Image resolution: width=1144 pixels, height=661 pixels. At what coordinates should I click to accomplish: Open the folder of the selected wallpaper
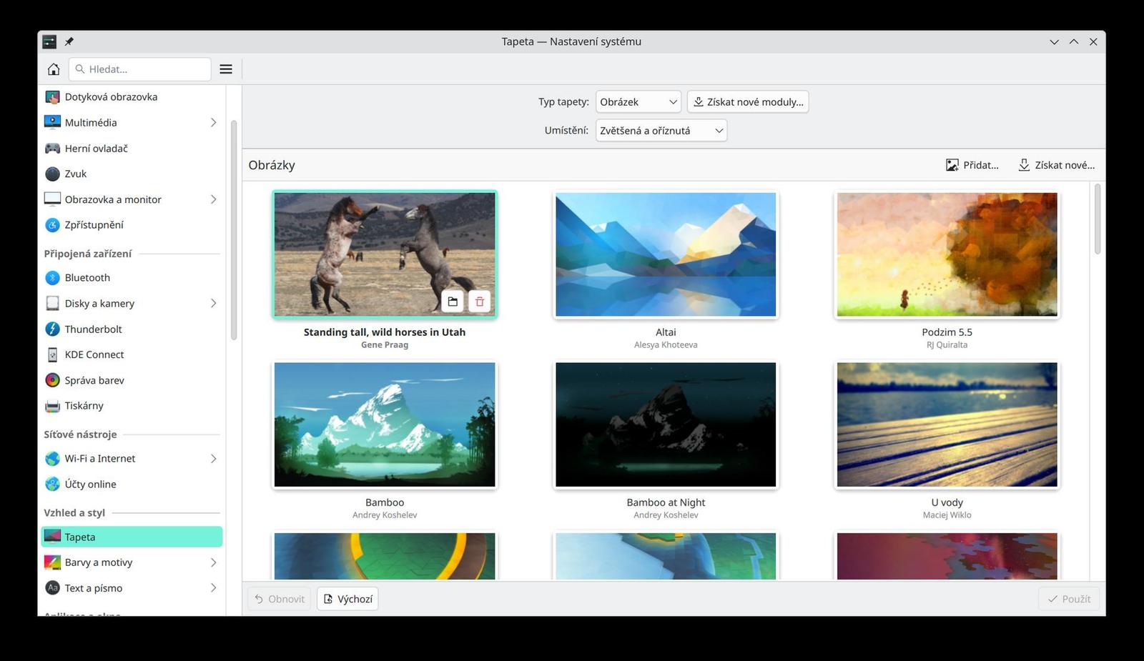click(x=453, y=302)
